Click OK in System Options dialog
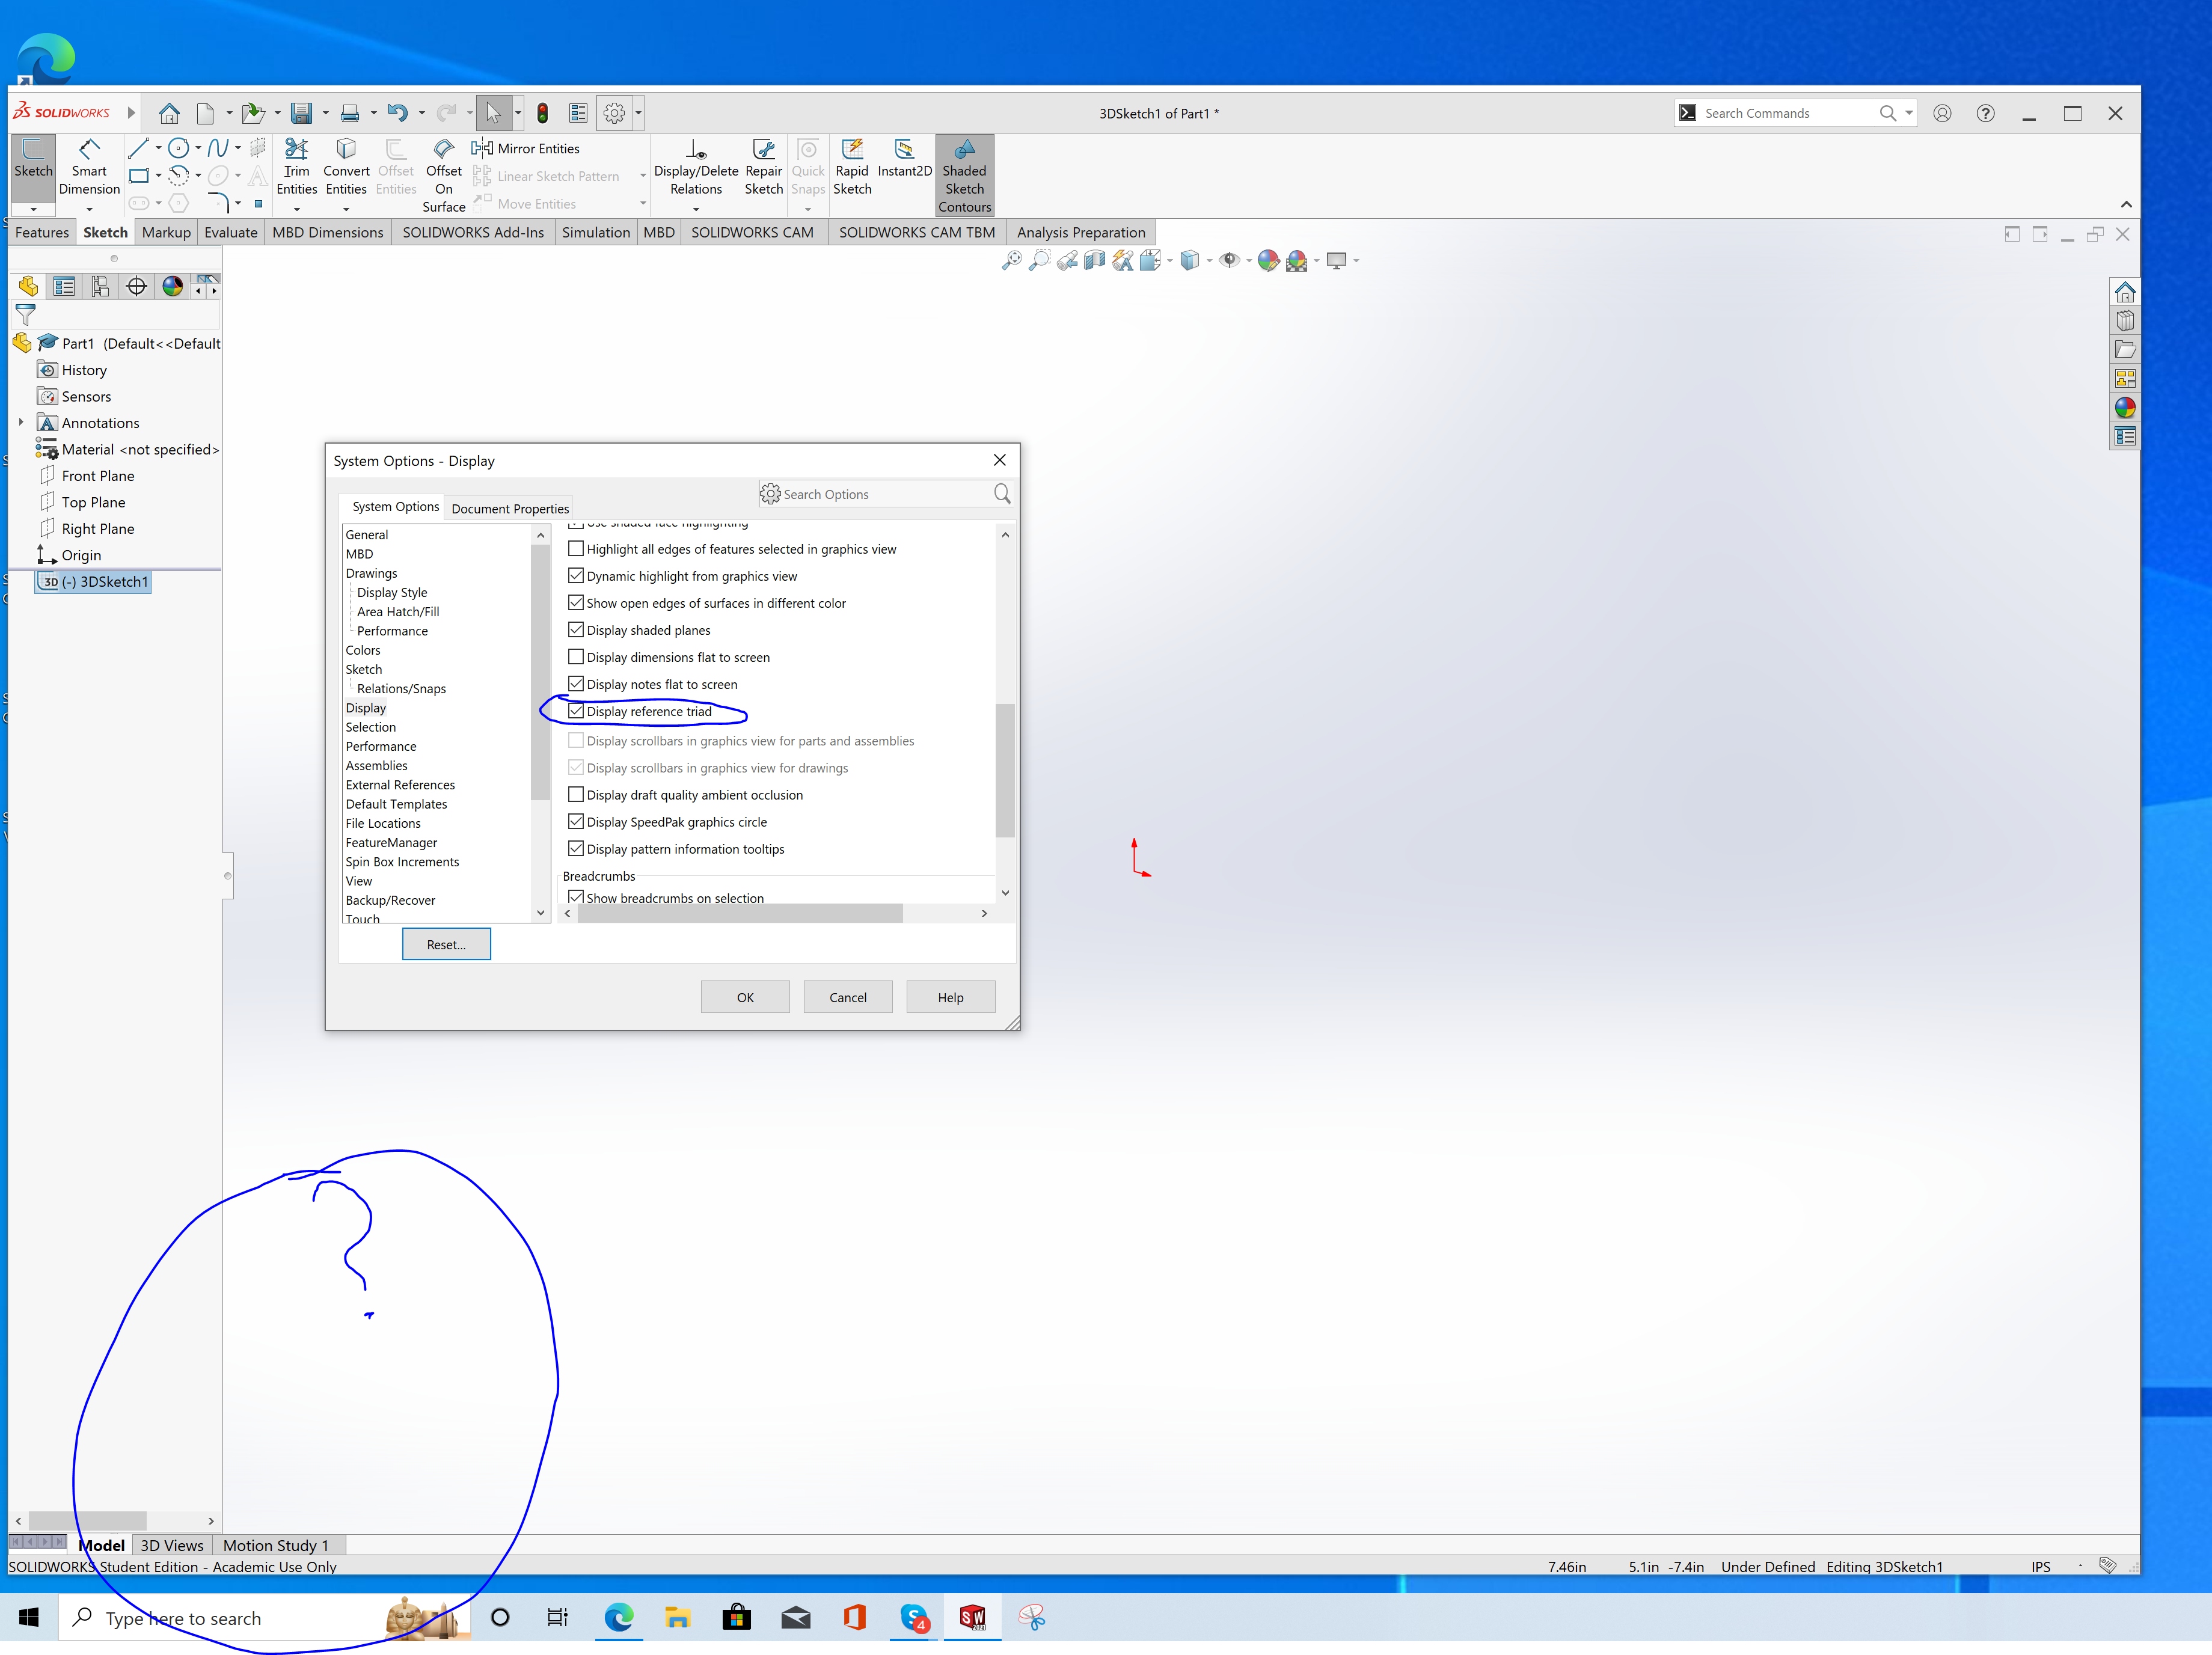This screenshot has height=1655, width=2212. coord(745,997)
